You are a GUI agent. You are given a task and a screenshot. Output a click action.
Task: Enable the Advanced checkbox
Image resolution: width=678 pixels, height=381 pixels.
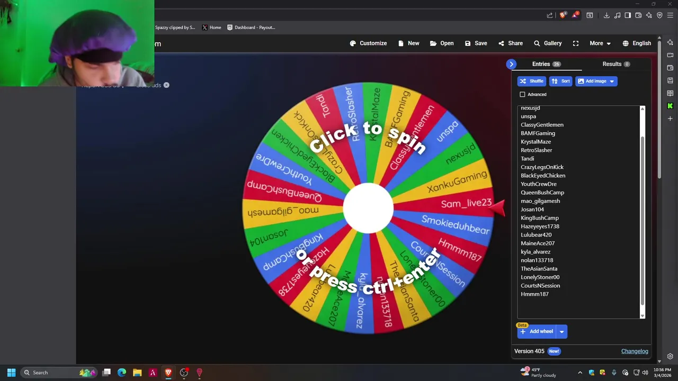522,94
